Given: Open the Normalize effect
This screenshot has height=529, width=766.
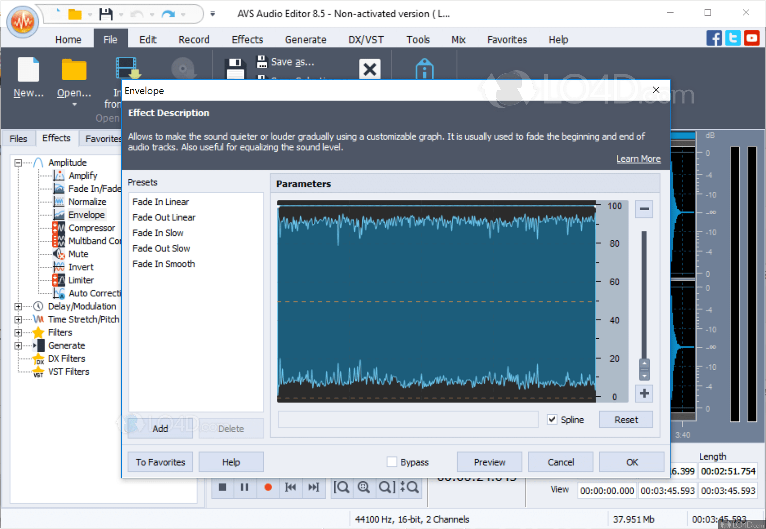Looking at the screenshot, I should [87, 201].
